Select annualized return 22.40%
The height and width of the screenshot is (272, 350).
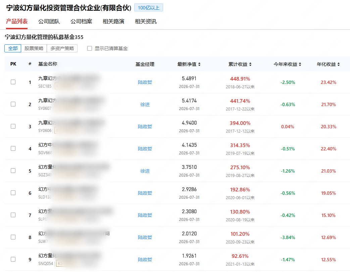(x=328, y=149)
